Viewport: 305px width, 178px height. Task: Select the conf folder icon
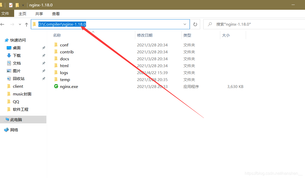[x=56, y=45]
